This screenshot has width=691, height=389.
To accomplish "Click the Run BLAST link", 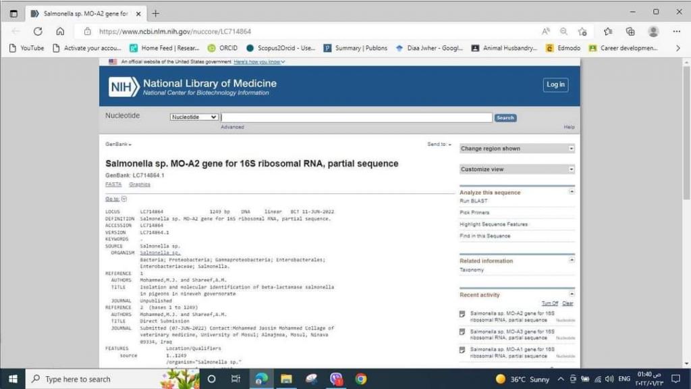I will tap(474, 201).
